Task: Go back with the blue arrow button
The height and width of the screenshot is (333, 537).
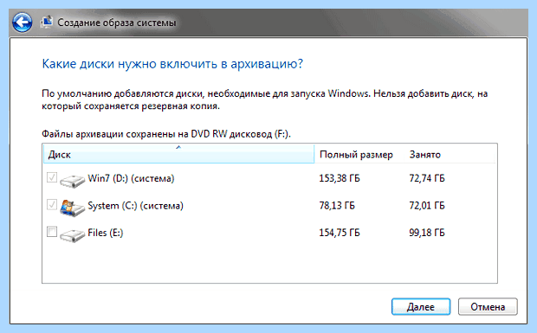Action: 23,22
